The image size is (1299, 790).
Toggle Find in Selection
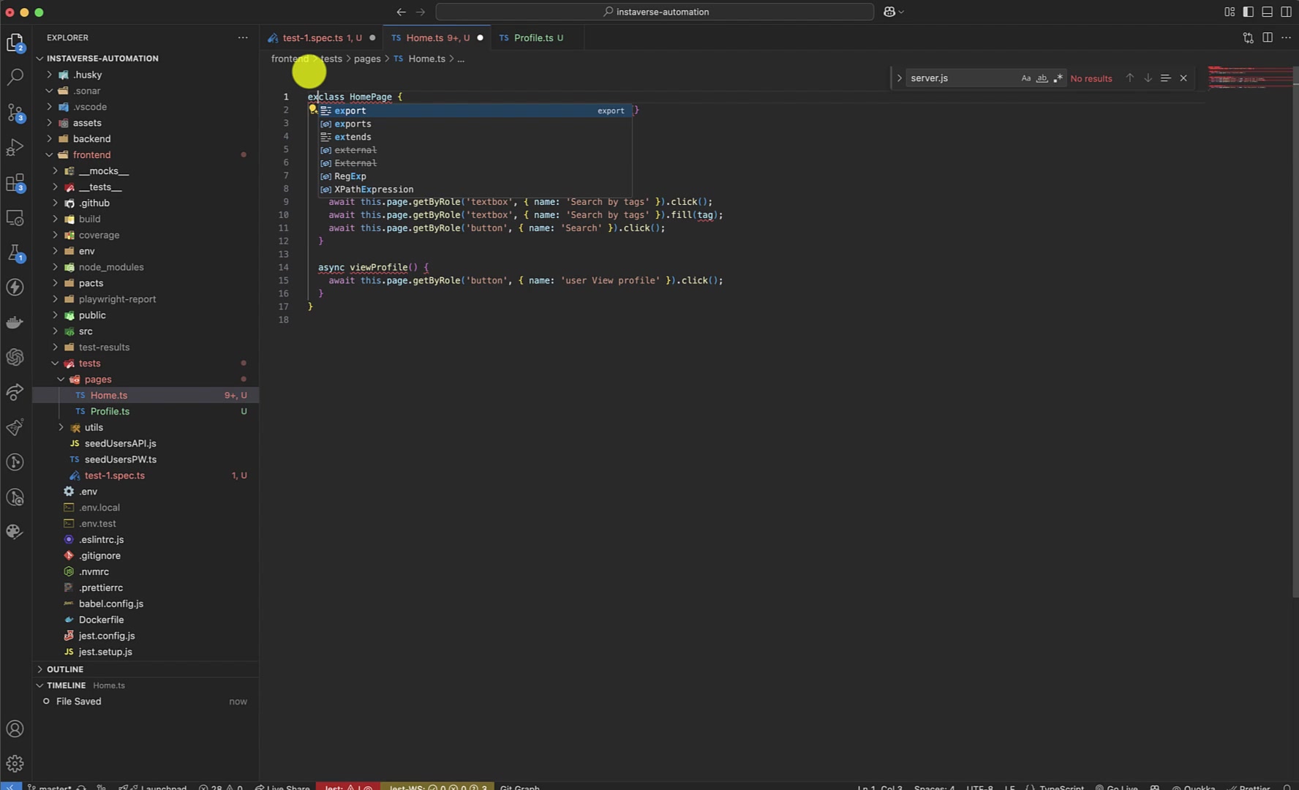1165,78
